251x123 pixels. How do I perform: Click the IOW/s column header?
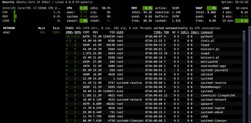195,32
